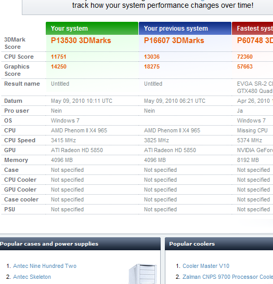This screenshot has height=284, width=273.
Task: Select the 'Fastest system' column header
Action: [253, 29]
